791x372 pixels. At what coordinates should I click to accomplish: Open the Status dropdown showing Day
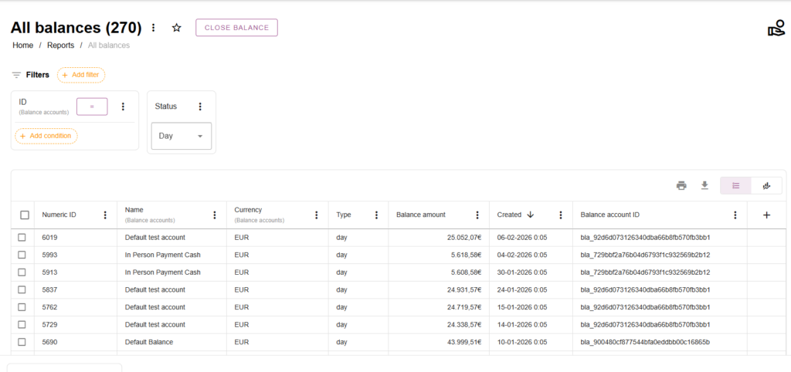click(x=181, y=136)
